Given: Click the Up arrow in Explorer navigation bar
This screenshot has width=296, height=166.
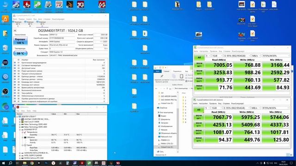Looking at the screenshot, I should click(167, 89).
